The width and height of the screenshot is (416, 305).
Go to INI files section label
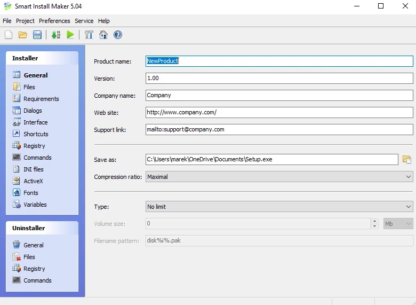coord(34,169)
